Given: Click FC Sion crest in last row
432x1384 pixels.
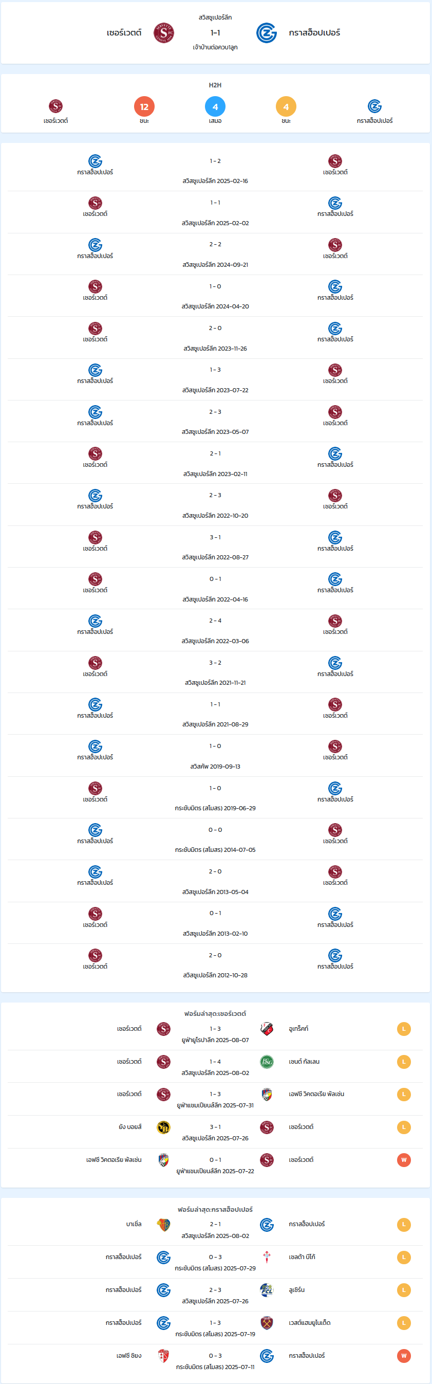Looking at the screenshot, I should click(164, 1355).
